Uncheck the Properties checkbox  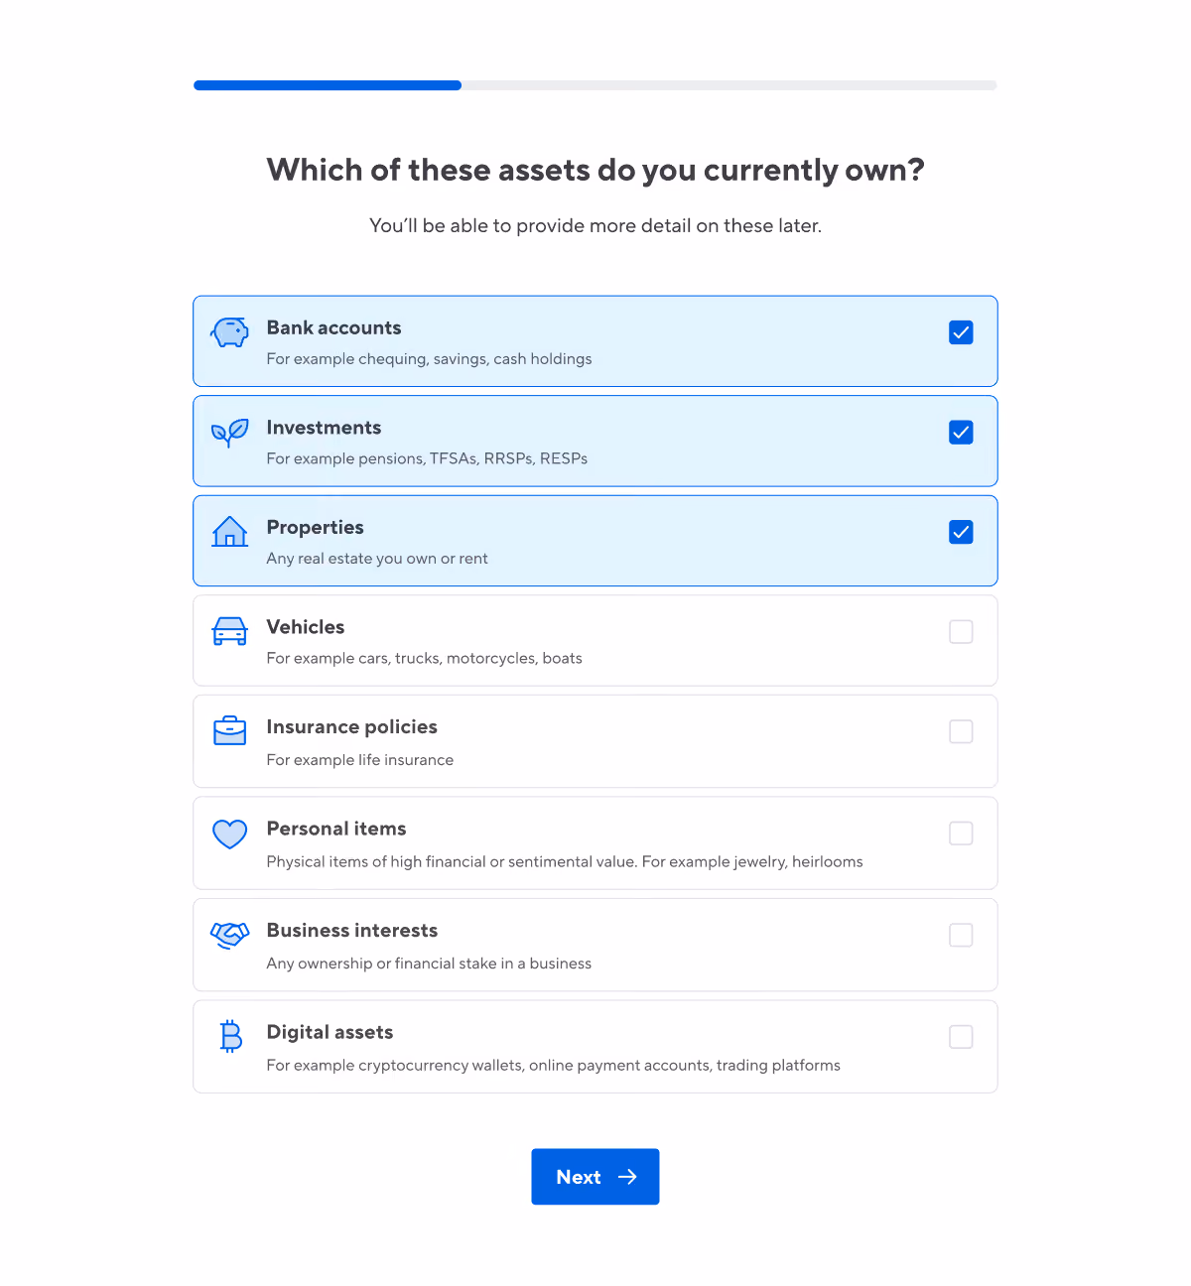pyautogui.click(x=961, y=532)
